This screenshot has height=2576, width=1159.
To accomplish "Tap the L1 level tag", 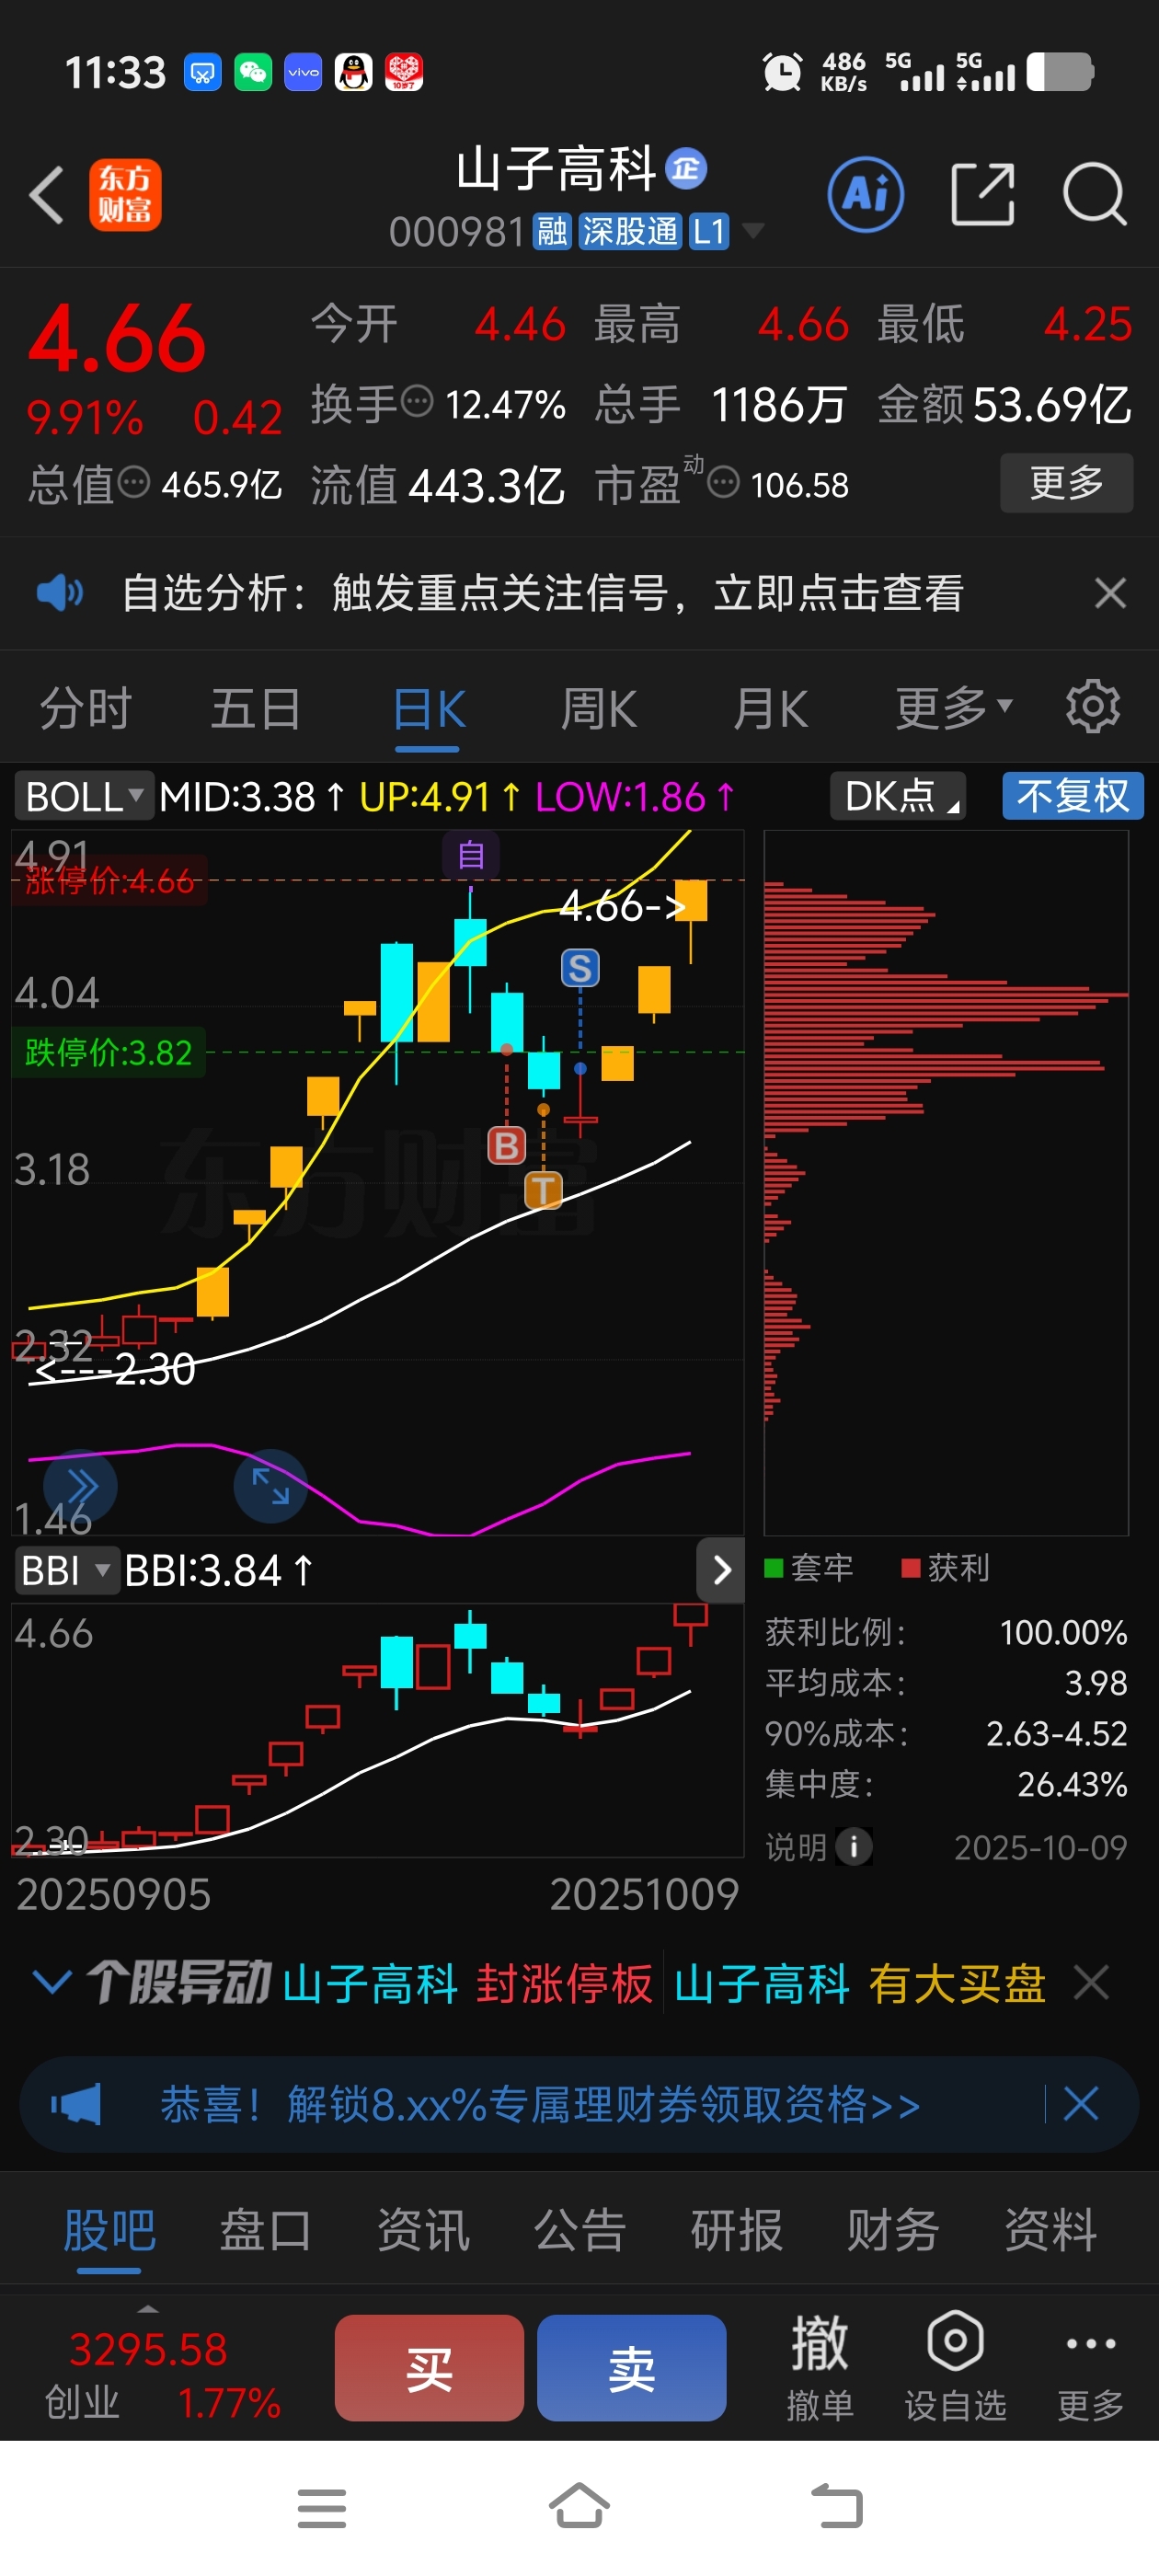I will 709,232.
